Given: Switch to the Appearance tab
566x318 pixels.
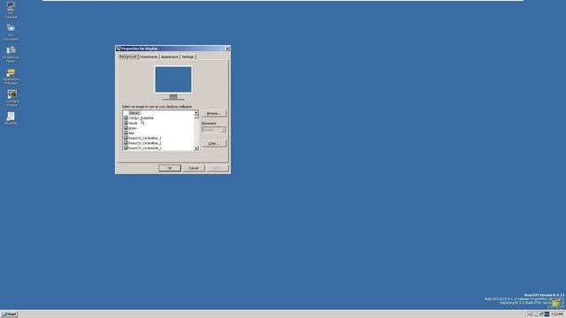Looking at the screenshot, I should [x=169, y=57].
